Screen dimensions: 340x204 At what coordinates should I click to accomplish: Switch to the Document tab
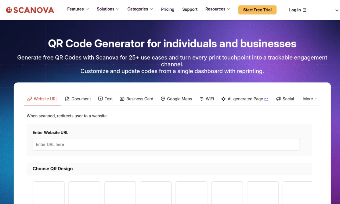coord(78,99)
